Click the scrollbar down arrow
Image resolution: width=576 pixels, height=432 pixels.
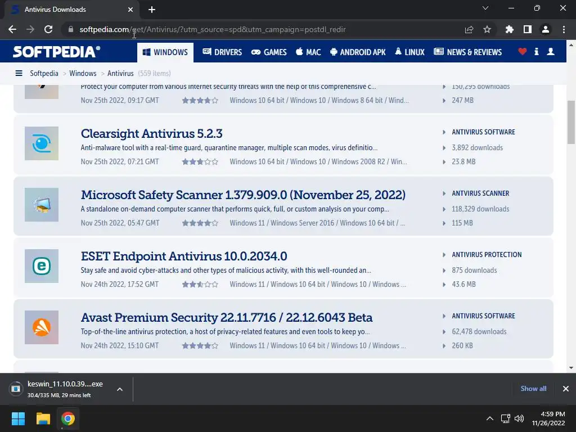[571, 367]
